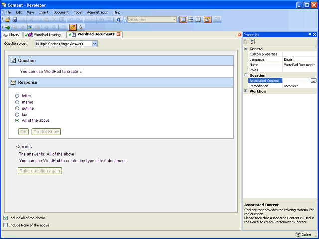Click the Do Not Know button

click(46, 132)
